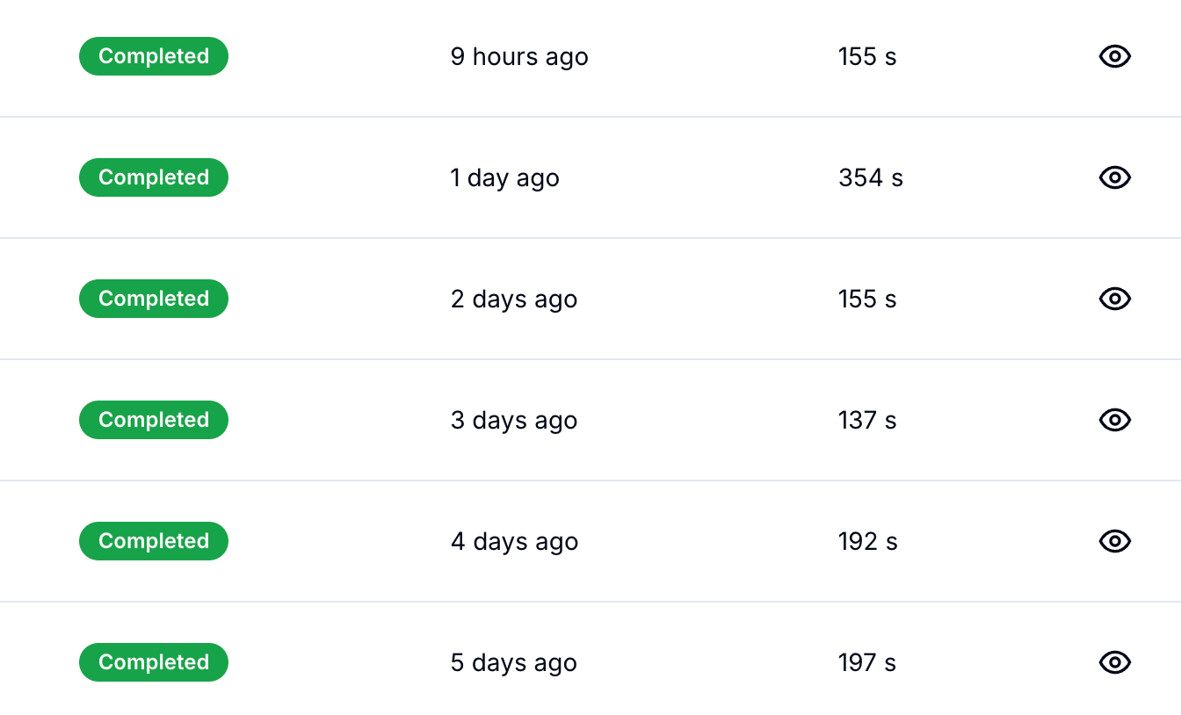View details of the run from 1 day ago

pyautogui.click(x=1114, y=177)
